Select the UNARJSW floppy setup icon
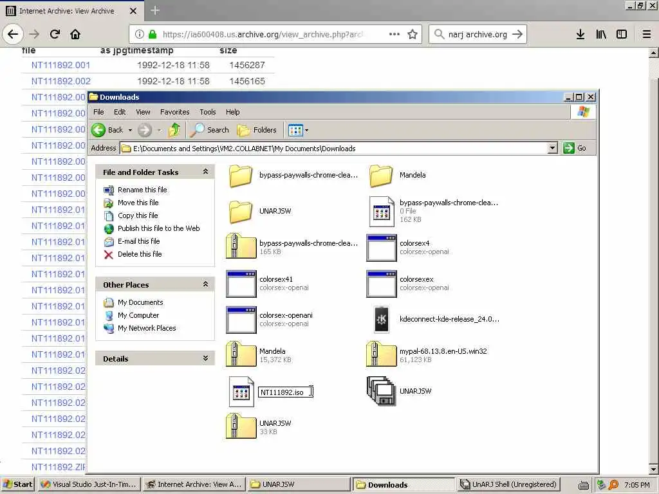Viewport: 659px width, 494px height. click(381, 390)
